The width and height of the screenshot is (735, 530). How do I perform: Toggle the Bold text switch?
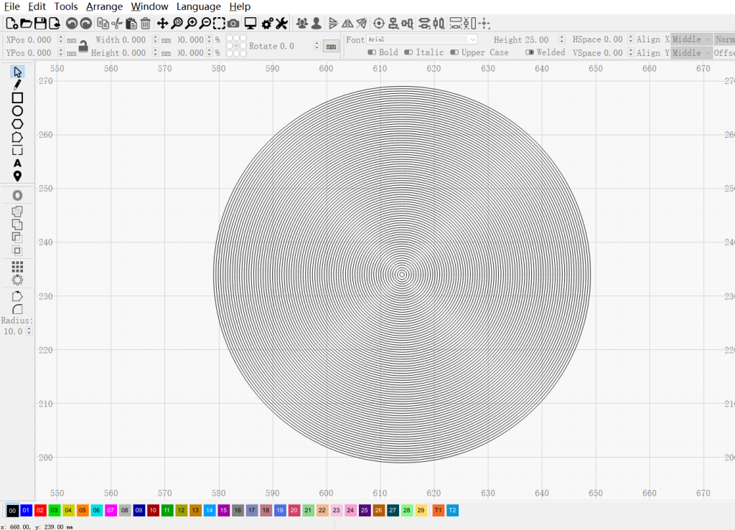372,52
